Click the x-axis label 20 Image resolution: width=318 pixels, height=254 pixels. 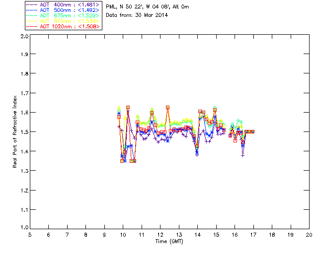click(309, 235)
